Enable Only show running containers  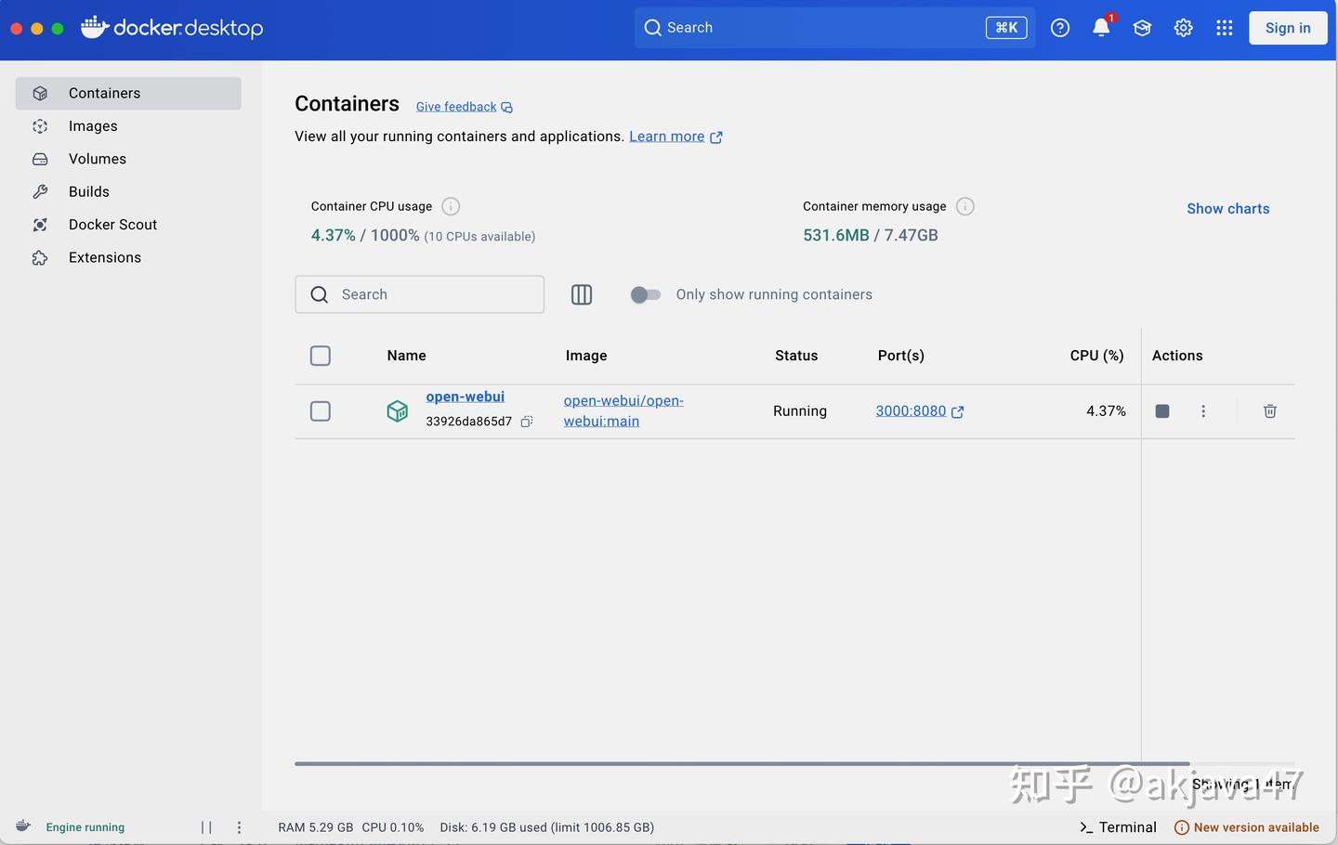click(x=646, y=294)
